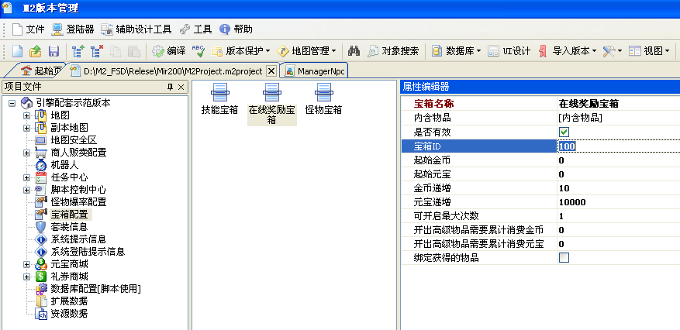This screenshot has height=330, width=680.
Task: Select 系统登陆提示信息 tree item
Action: pos(88,252)
